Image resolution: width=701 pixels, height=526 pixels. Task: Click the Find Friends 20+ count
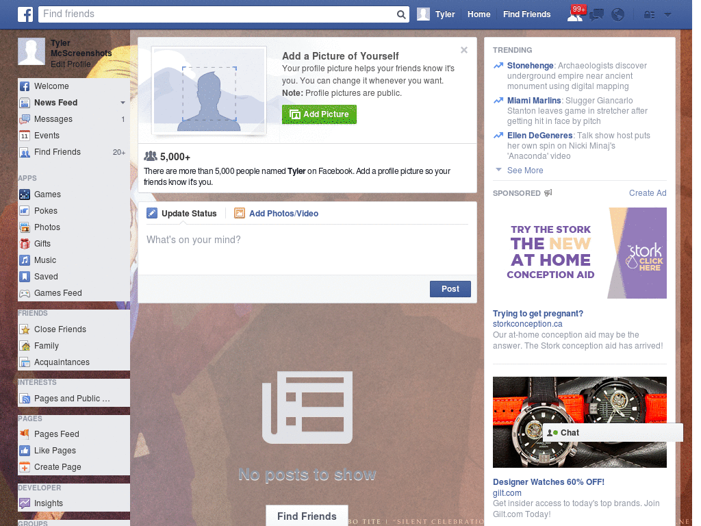119,153
